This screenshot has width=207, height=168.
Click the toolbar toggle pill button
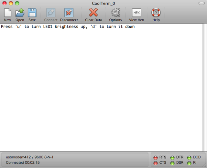tap(202, 3)
